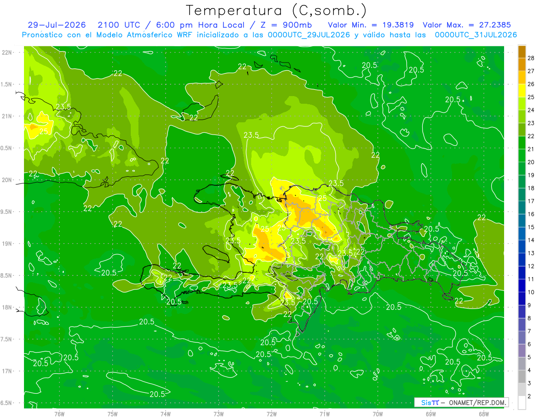The image size is (543, 420).
Task: Click the color scale value label "26"
Action: click(x=531, y=84)
